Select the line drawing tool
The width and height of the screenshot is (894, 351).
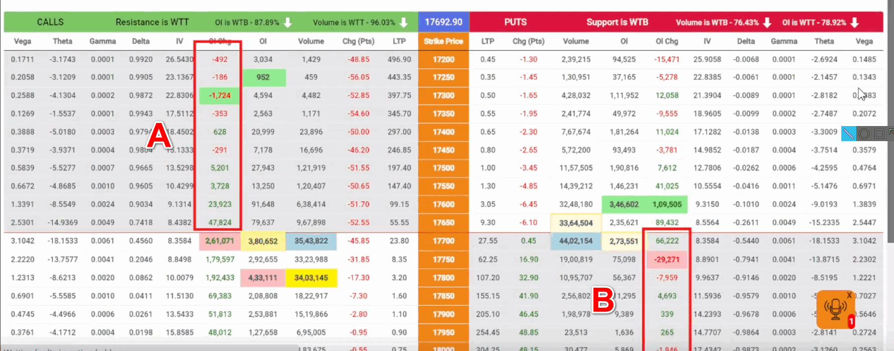848,134
